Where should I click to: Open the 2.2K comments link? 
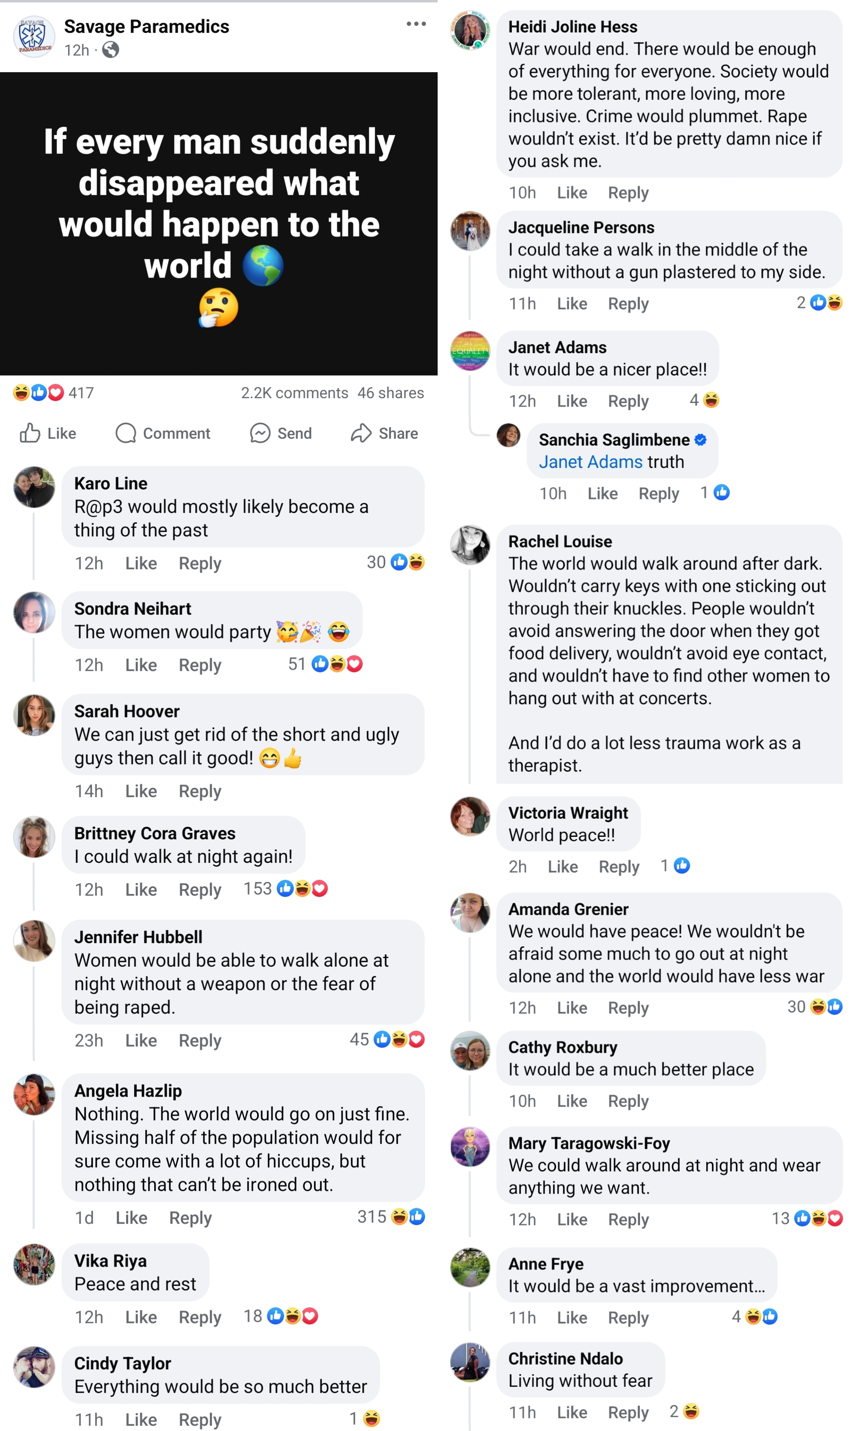294,392
